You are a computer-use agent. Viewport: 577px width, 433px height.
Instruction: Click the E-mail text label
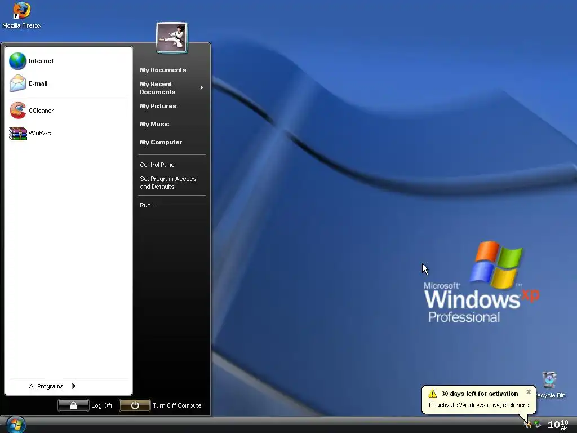click(x=38, y=83)
